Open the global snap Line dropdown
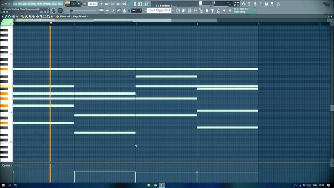The width and height of the screenshot is (334, 188). tap(136, 10)
